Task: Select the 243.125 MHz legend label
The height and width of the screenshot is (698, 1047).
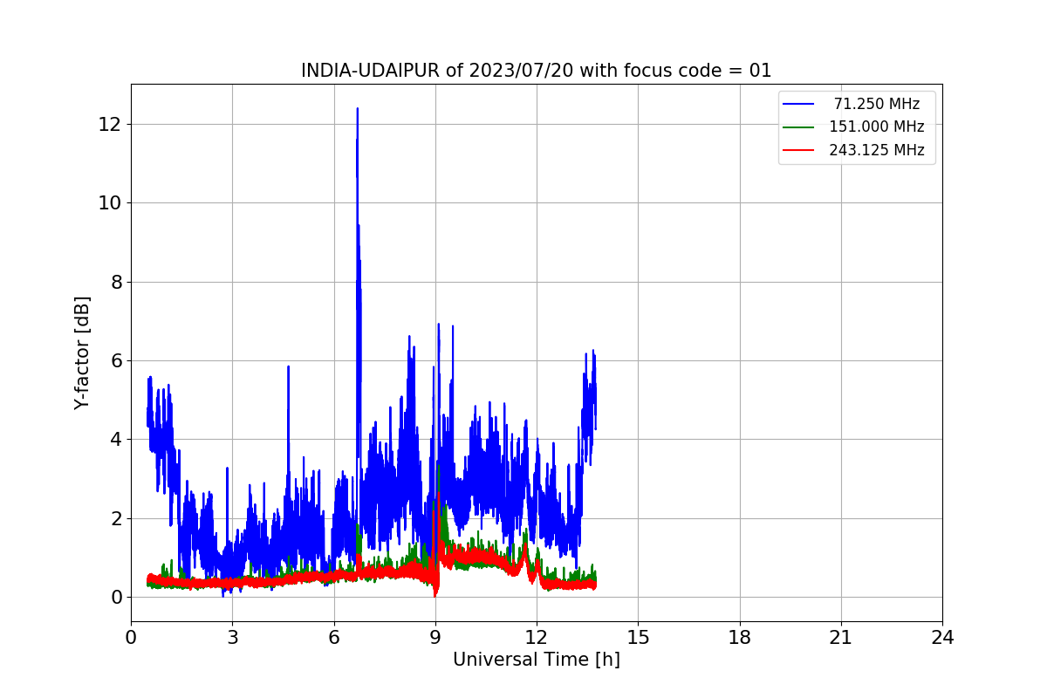Action: coord(877,150)
